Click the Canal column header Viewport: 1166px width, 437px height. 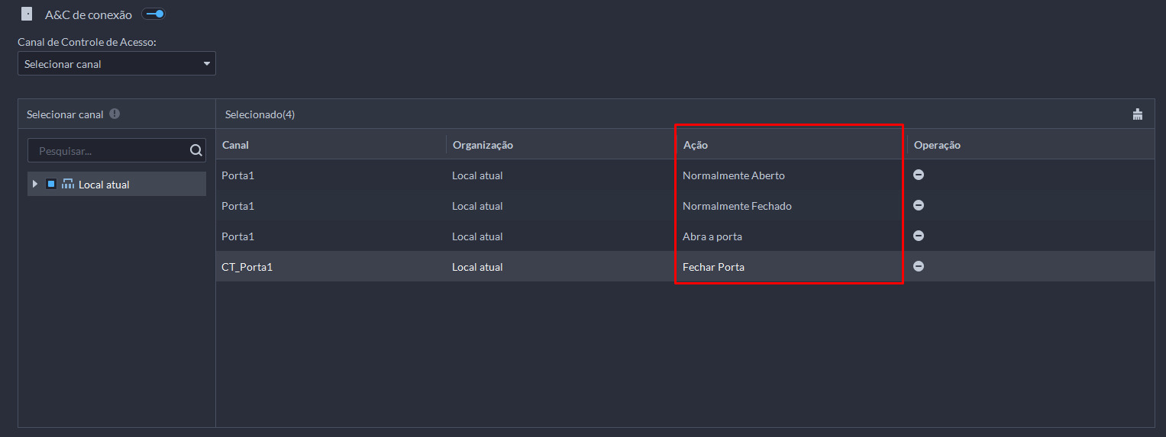(x=235, y=145)
